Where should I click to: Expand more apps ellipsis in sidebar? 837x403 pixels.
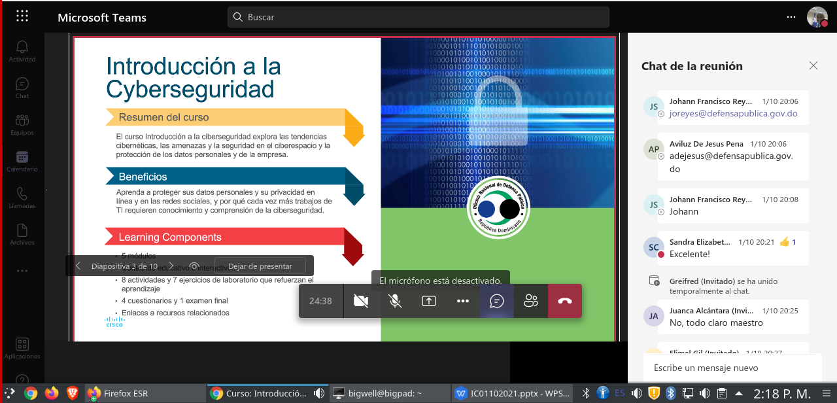point(22,270)
